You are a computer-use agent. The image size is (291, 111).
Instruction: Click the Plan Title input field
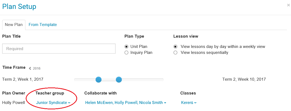pyautogui.click(x=59, y=49)
